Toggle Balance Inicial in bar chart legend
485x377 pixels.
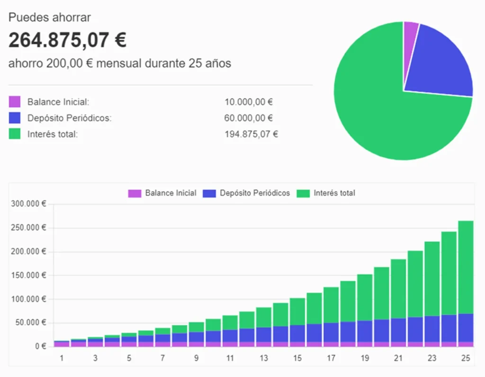[x=162, y=193]
